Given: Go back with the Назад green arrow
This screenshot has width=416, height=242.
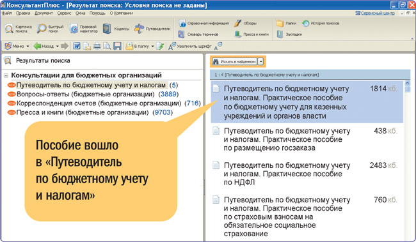Looking at the screenshot, I should click(x=44, y=46).
